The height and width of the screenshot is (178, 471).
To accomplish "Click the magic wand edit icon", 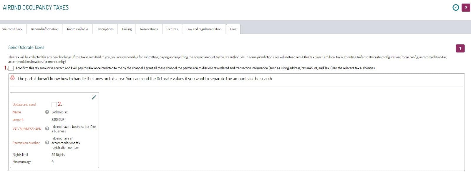I will 94,97.
